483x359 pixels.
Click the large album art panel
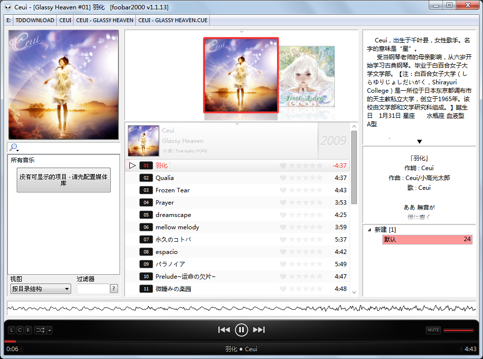tap(63, 85)
